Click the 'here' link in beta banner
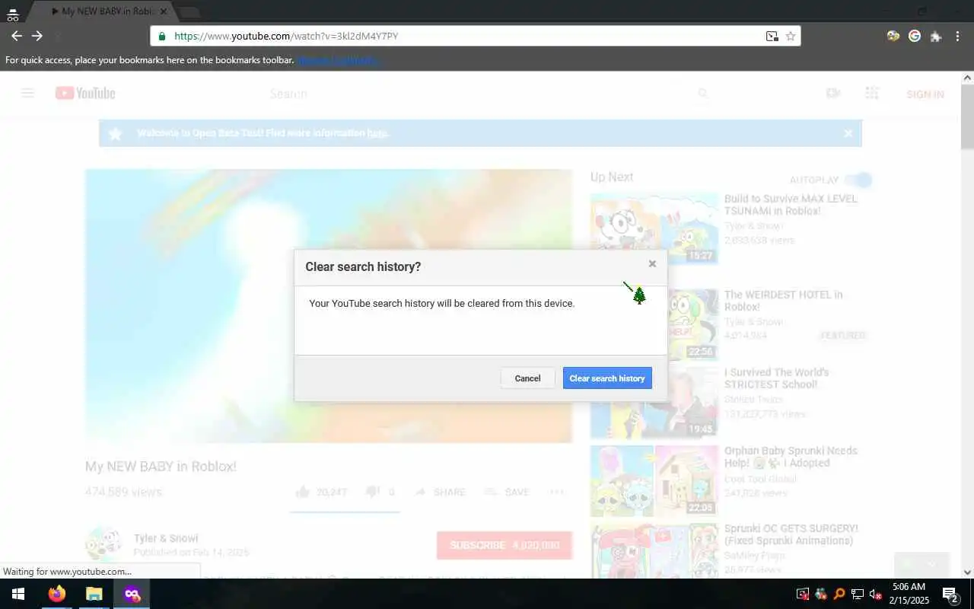This screenshot has height=609, width=974. pyautogui.click(x=377, y=133)
